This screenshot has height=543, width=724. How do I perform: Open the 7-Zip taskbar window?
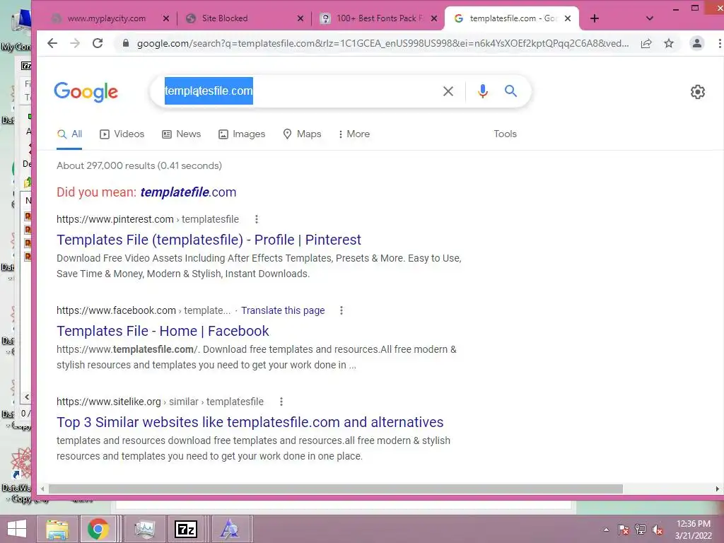click(x=186, y=529)
